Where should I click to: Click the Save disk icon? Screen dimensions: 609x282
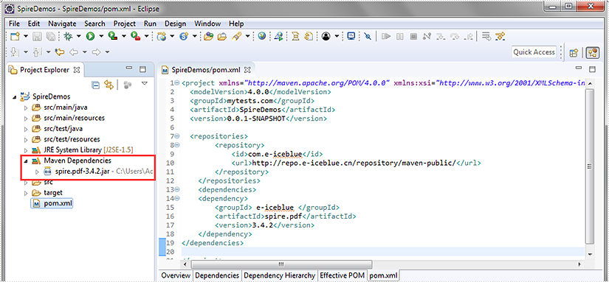(38, 36)
